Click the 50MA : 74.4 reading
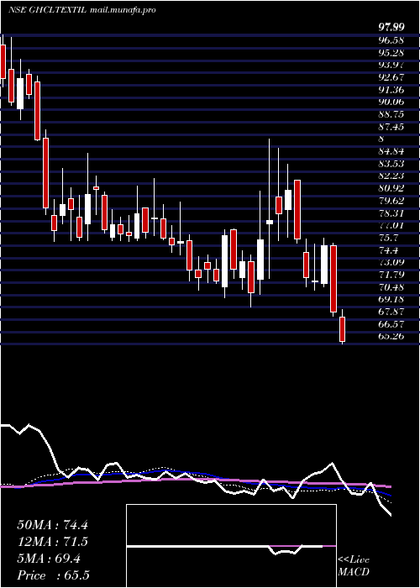Viewport: 420px width, 588px height. point(52,525)
